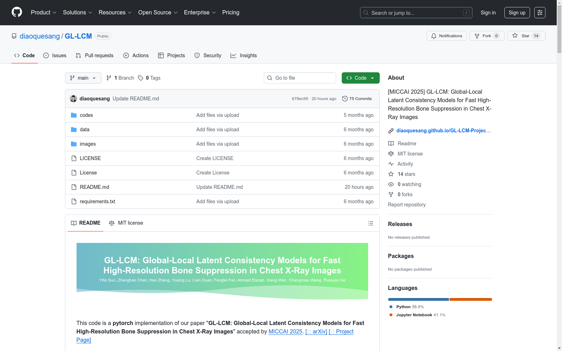The width and height of the screenshot is (562, 351).
Task: Click the eye icon beside watching
Action: [x=391, y=184]
